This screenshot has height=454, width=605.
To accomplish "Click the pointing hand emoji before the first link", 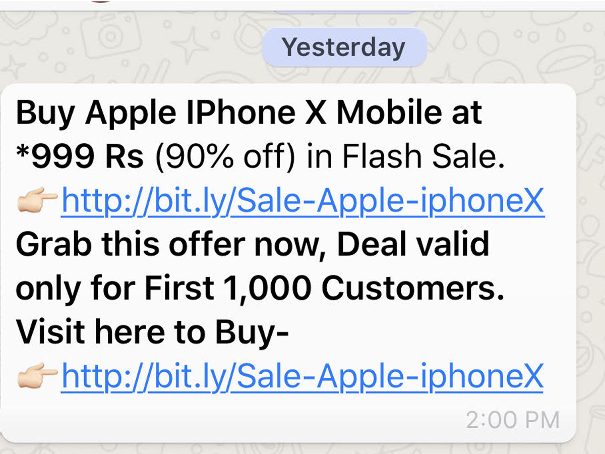I will tap(38, 203).
